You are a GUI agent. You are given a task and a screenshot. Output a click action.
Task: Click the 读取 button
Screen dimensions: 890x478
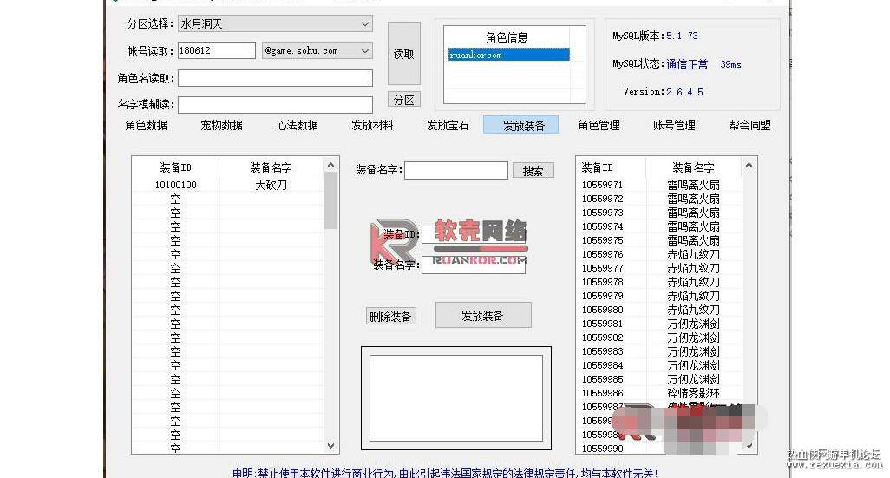click(x=403, y=54)
